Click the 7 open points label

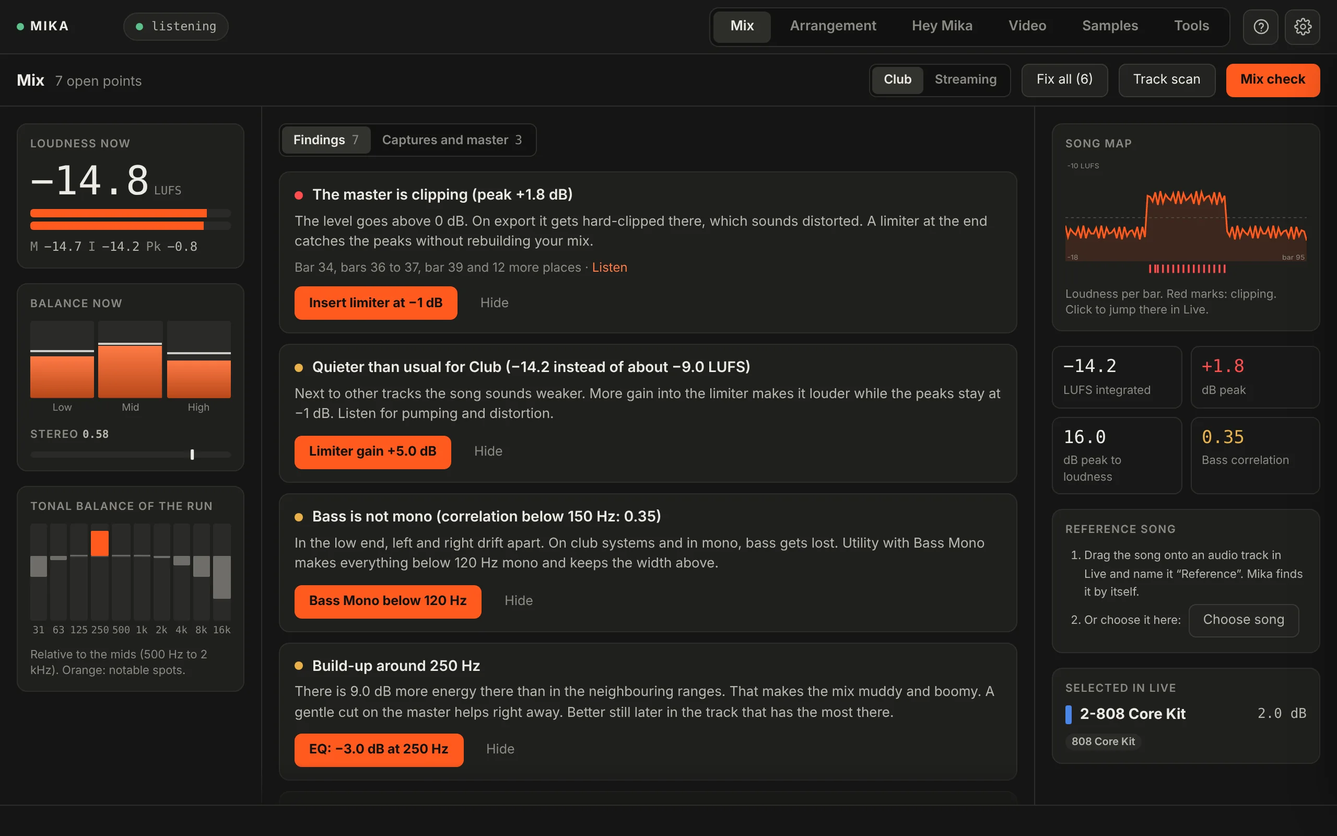click(98, 82)
